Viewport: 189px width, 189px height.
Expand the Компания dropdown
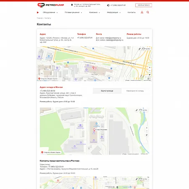(x=94, y=13)
